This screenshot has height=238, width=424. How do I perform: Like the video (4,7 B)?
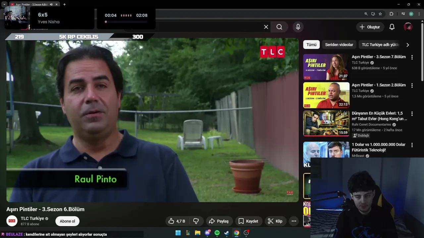(x=177, y=221)
